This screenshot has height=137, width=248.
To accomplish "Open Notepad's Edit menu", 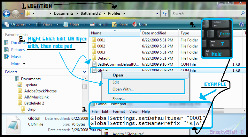I will pyautogui.click(x=105, y=112).
